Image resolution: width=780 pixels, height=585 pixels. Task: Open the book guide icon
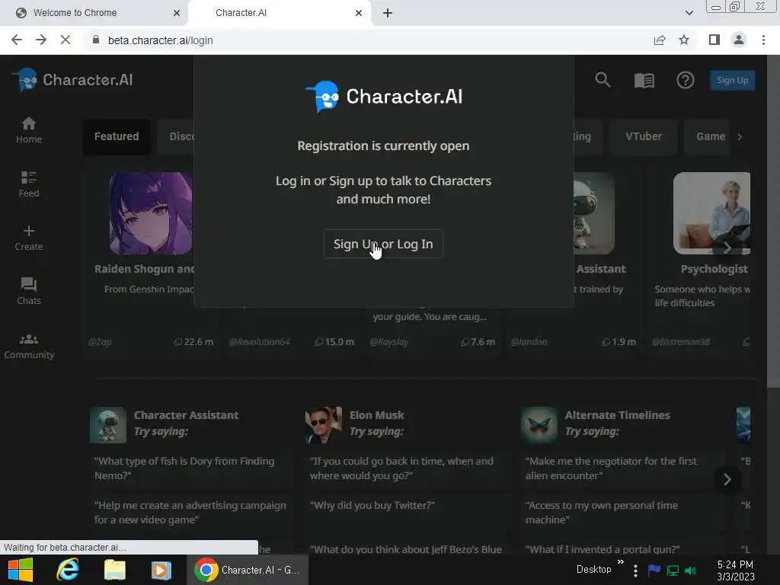(644, 80)
